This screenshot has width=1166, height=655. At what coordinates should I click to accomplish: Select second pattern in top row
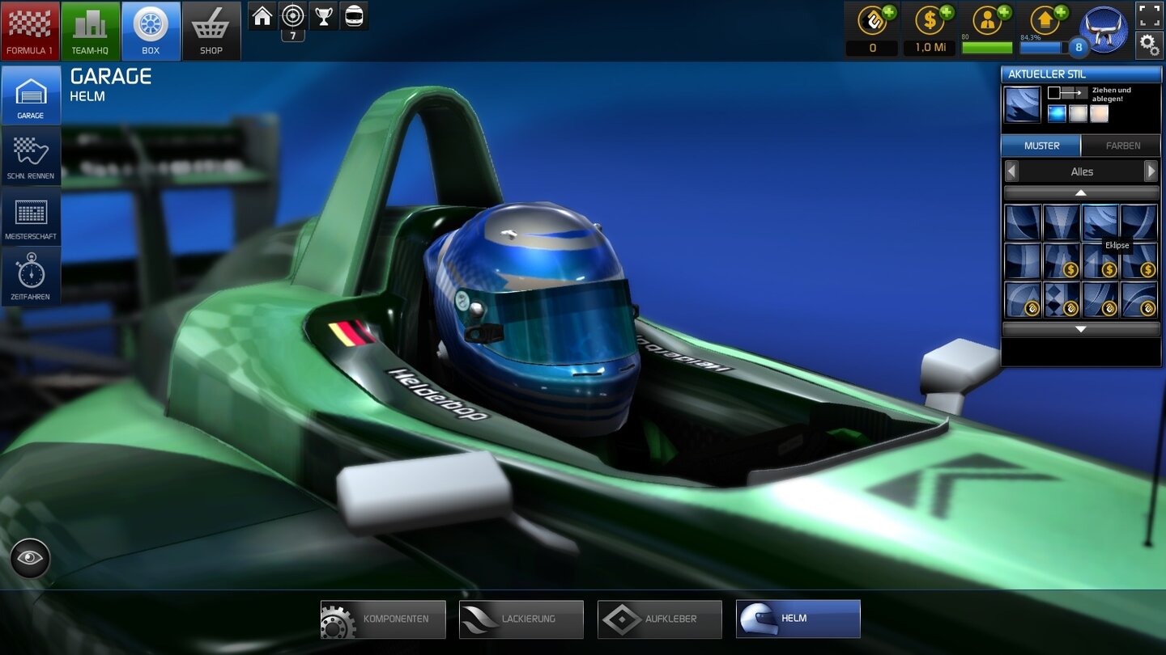1062,222
